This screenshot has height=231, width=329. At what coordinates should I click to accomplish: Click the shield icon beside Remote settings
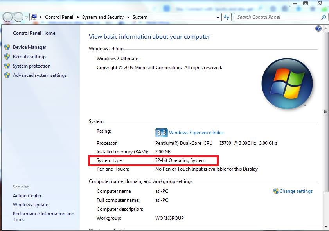click(x=7, y=57)
